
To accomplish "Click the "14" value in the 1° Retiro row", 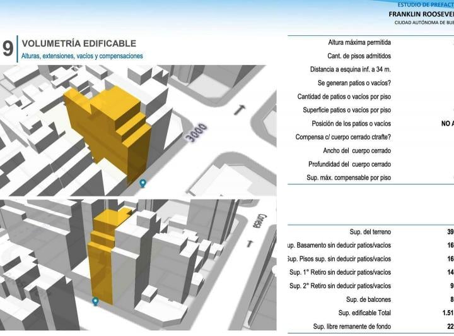I will 450,272.
